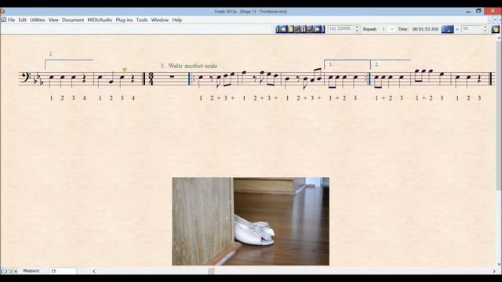Image resolution: width=502 pixels, height=282 pixels.
Task: Open the Window menu
Action: point(160,20)
